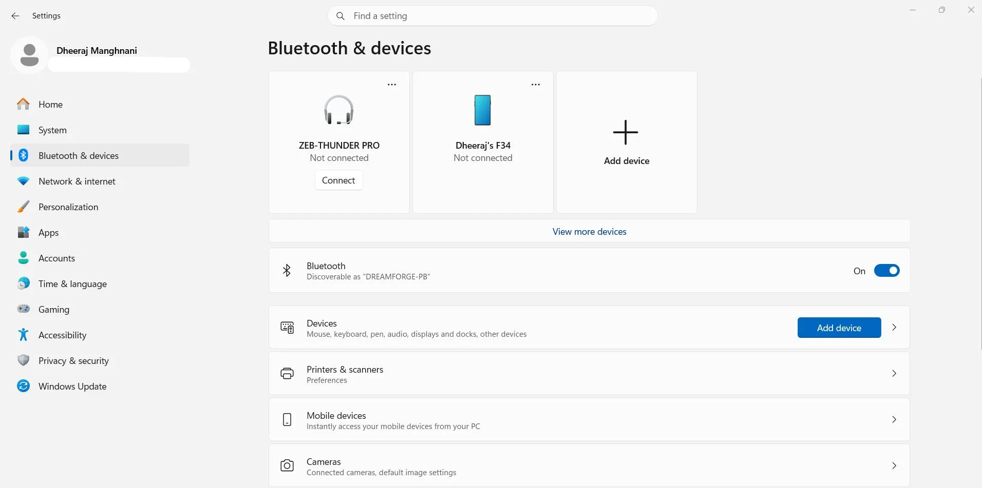The width and height of the screenshot is (982, 488).
Task: Open Windows Update page
Action: click(x=100, y=386)
